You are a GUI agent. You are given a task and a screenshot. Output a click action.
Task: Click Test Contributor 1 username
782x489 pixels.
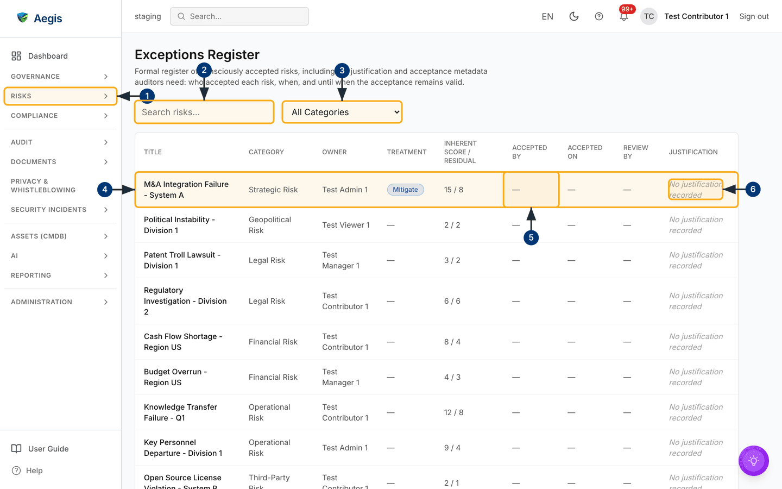pyautogui.click(x=696, y=16)
